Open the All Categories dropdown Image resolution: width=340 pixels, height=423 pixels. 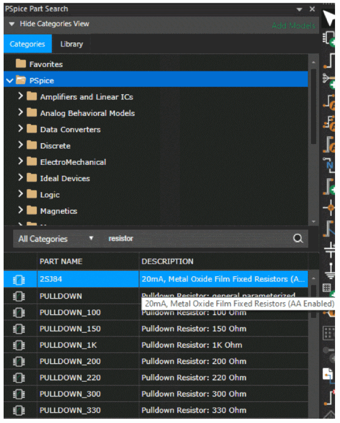click(56, 239)
